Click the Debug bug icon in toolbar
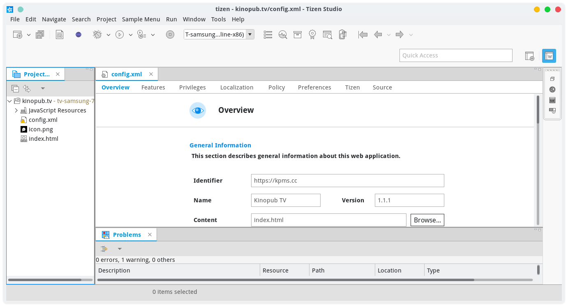The image size is (568, 307). point(97,35)
